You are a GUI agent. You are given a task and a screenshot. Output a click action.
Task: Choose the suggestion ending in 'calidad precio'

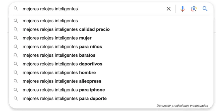click(x=66, y=29)
